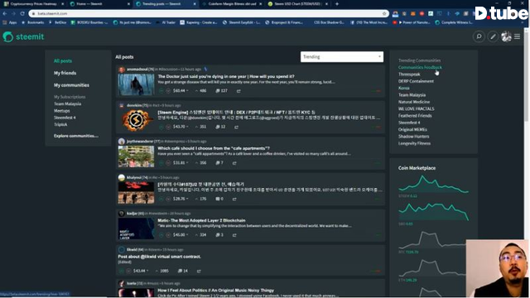Open the Longevity Fitness community
Viewport: 530px width, 298px height.
click(414, 143)
